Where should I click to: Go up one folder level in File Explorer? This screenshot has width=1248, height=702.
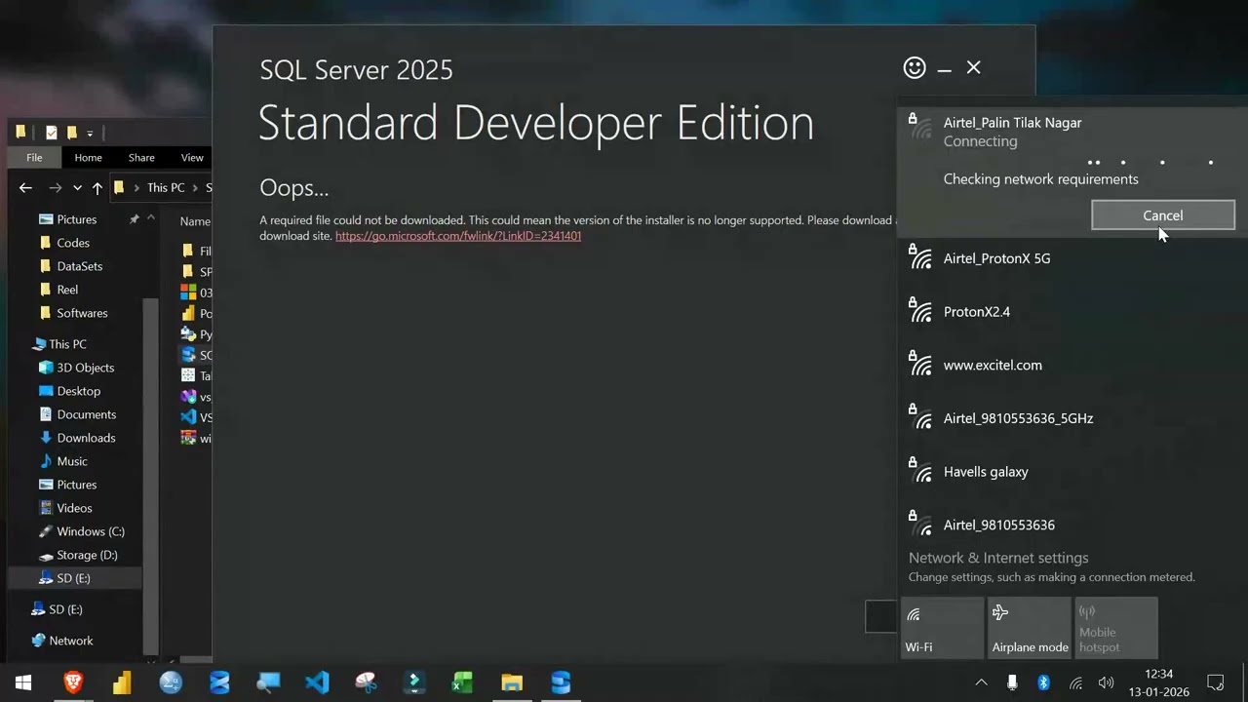pos(97,187)
